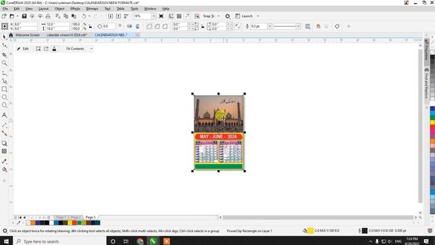This screenshot has height=245, width=435.
Task: Toggle edit corners together lock
Action: (203, 27)
